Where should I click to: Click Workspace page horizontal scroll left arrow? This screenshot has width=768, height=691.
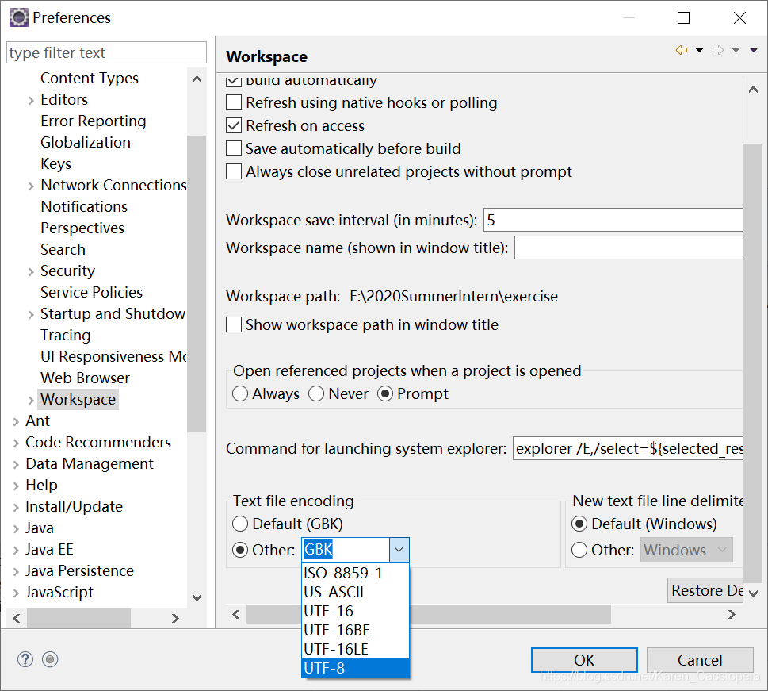[x=236, y=614]
